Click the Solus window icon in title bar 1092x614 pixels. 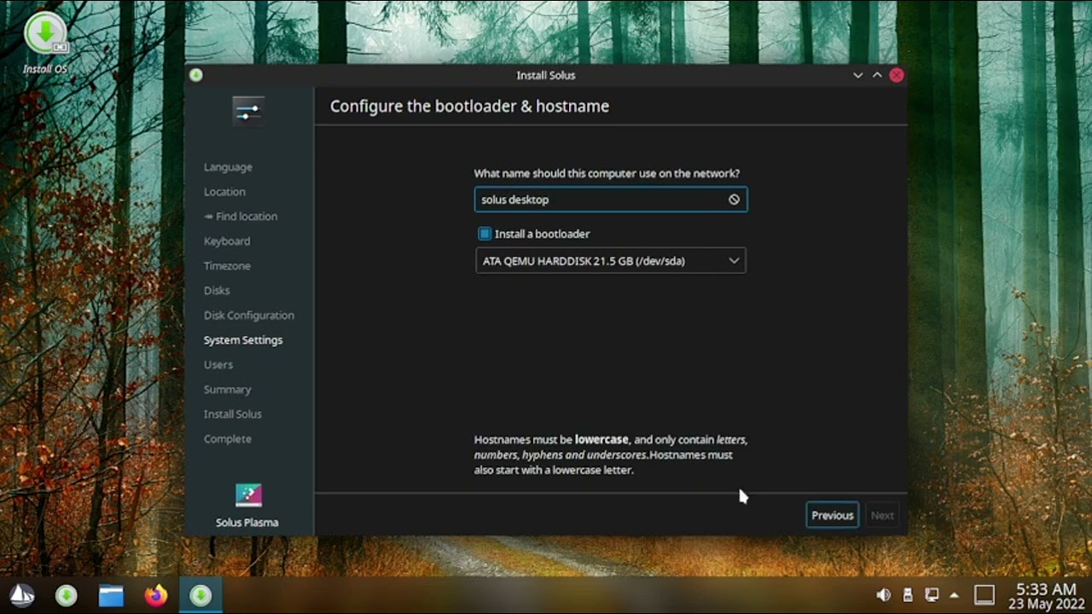(x=196, y=75)
